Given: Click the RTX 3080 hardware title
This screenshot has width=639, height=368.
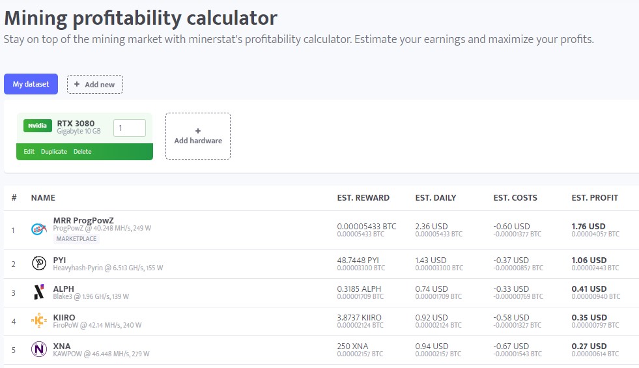Looking at the screenshot, I should 76,123.
